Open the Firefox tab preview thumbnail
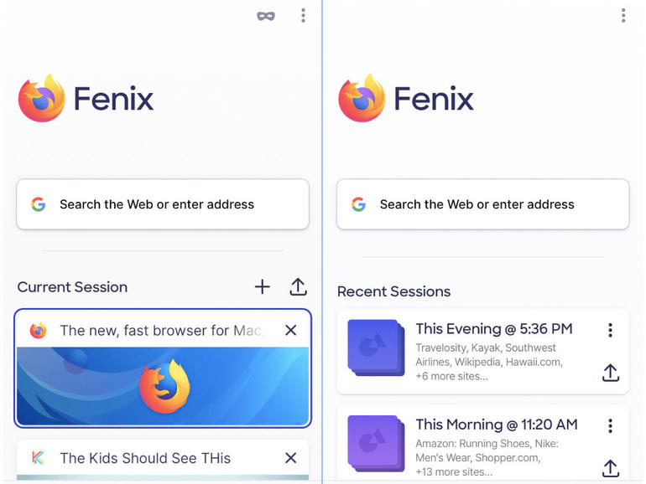This screenshot has width=646, height=484. (163, 386)
